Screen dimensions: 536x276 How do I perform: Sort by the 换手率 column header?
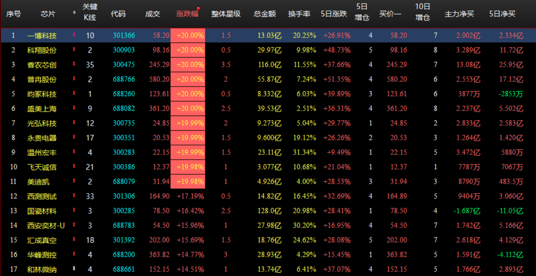(x=299, y=13)
